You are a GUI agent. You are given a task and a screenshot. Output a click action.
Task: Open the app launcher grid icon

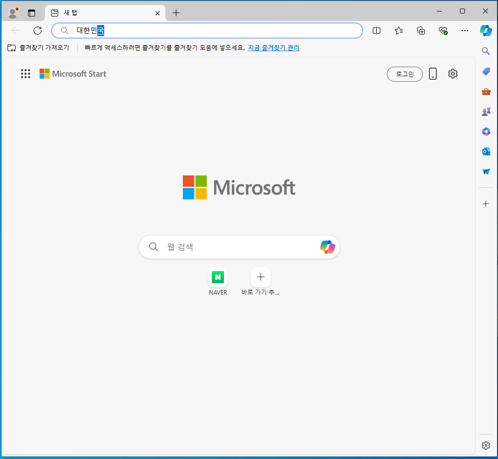pos(26,74)
